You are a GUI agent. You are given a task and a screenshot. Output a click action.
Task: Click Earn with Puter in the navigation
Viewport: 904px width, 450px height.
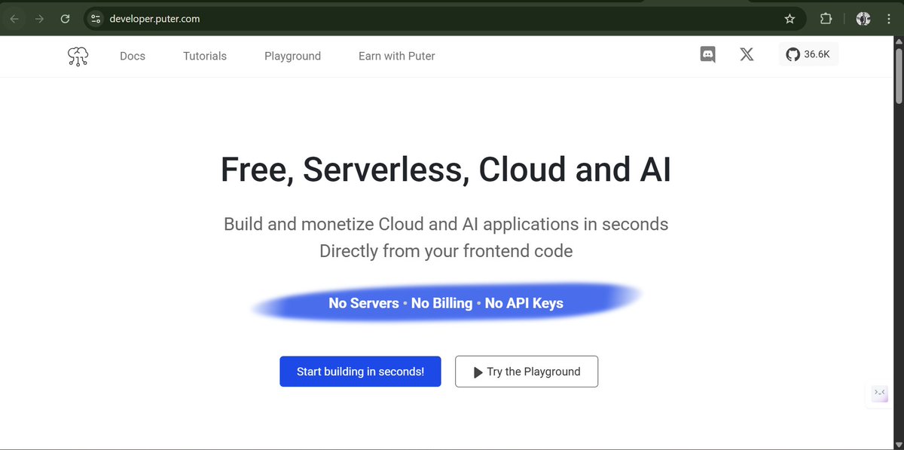396,56
